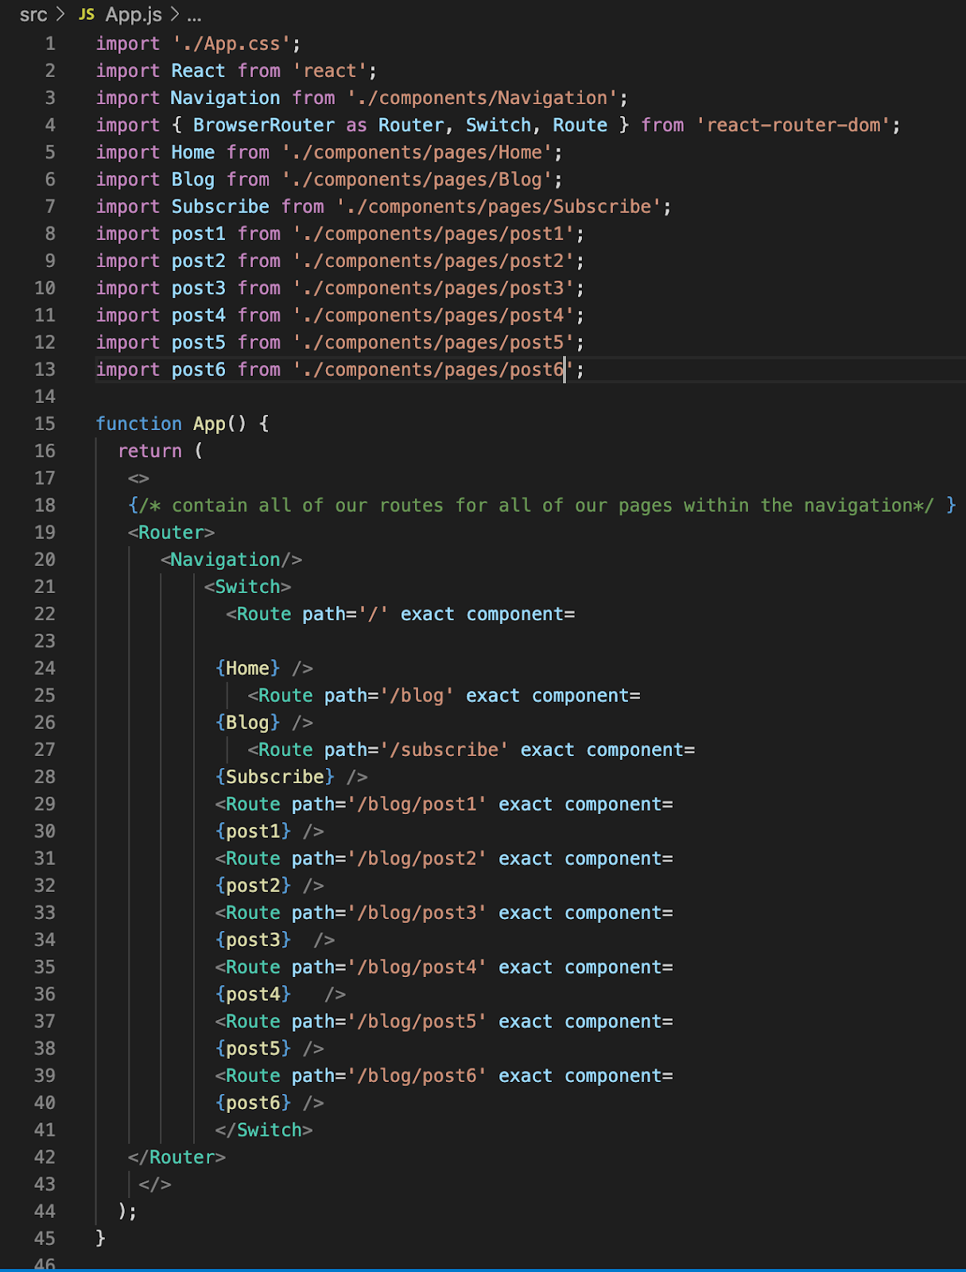Click the {Home} component reference
Image resolution: width=966 pixels, height=1272 pixels.
pyautogui.click(x=248, y=669)
